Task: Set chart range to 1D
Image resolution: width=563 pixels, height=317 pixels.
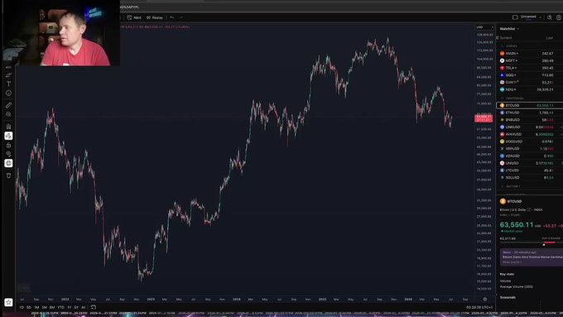Action: (22, 307)
